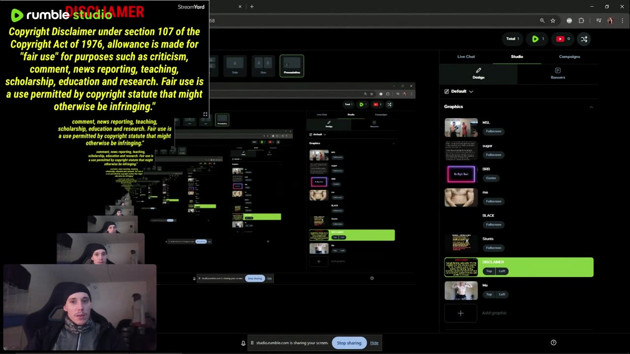The image size is (630, 354).
Task: Close the current Chrome tab
Action: click(x=240, y=6)
